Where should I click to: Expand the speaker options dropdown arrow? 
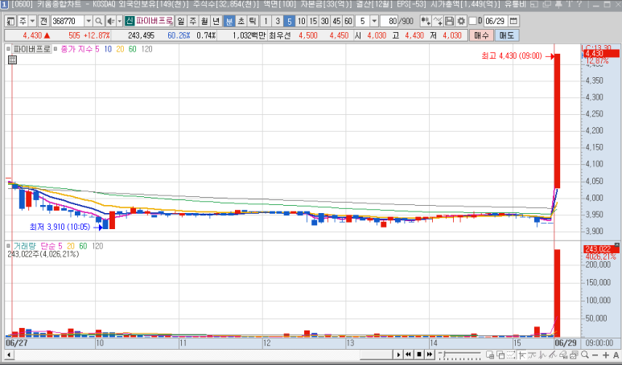[119, 21]
